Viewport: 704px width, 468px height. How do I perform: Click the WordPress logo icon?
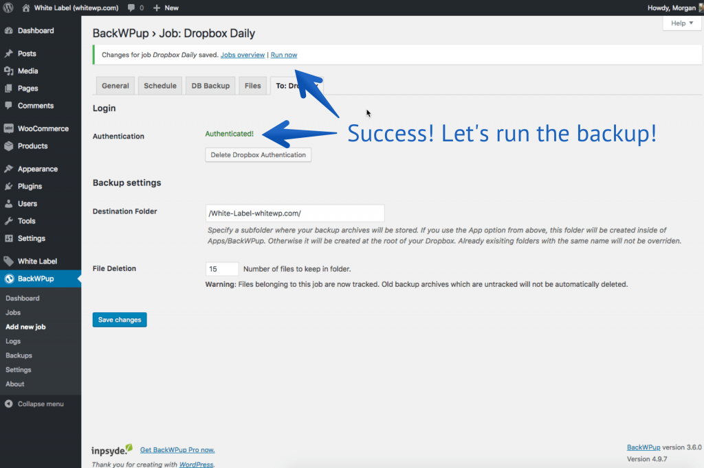[x=8, y=8]
